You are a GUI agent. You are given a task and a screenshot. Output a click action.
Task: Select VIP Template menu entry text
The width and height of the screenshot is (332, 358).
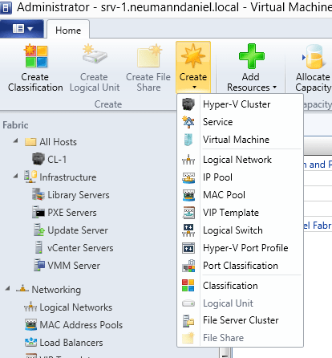pos(231,213)
